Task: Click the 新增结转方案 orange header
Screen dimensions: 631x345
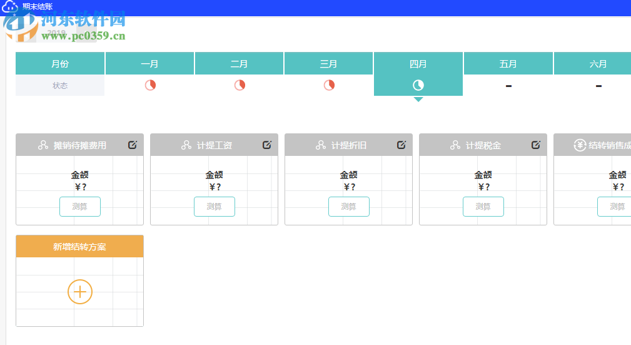Action: click(79, 246)
